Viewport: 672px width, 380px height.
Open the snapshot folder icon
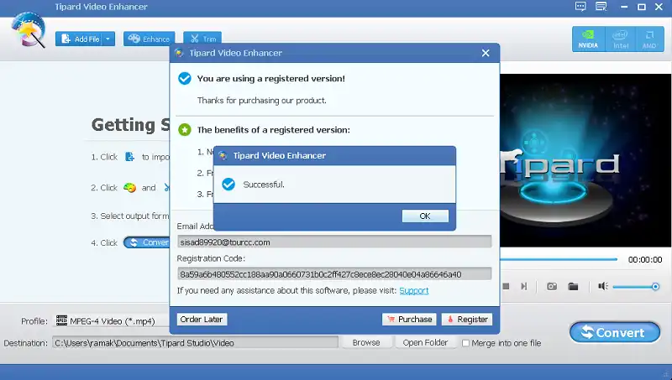tap(573, 286)
